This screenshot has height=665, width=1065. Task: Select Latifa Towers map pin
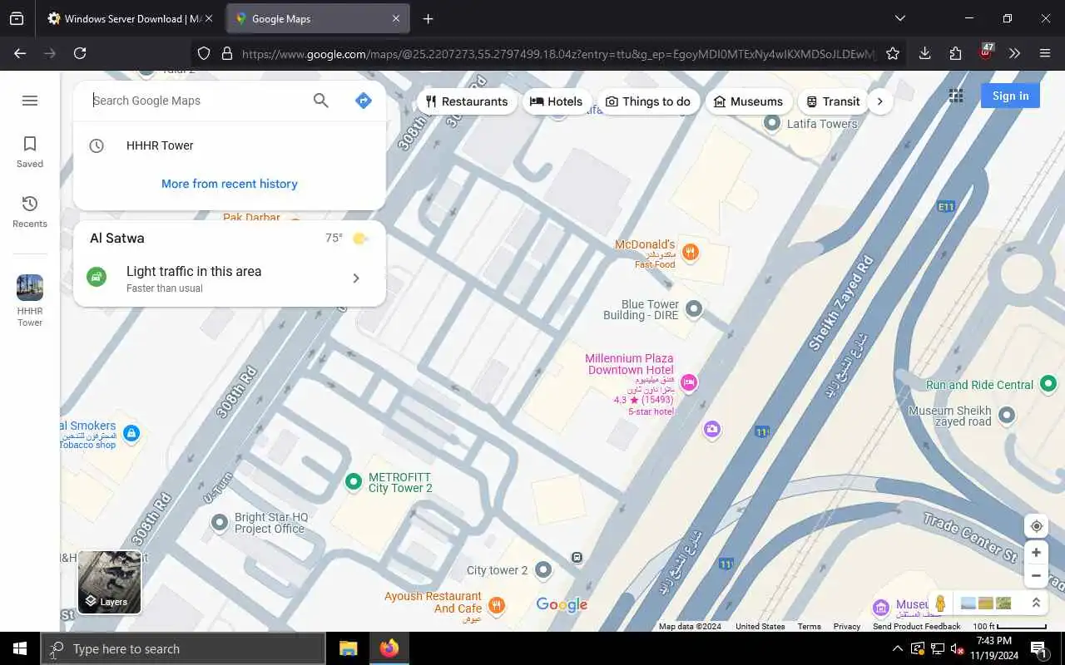(772, 123)
